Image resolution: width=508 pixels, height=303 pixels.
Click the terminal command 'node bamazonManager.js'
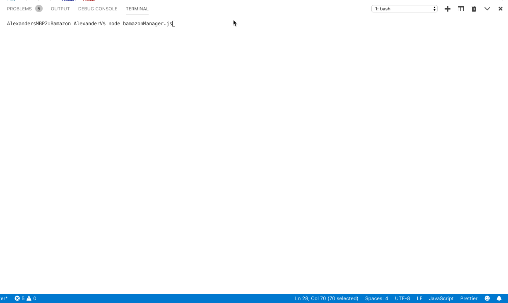140,24
